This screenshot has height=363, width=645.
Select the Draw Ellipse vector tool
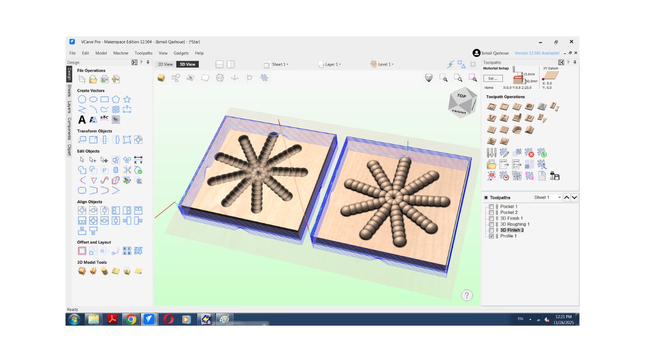[93, 99]
